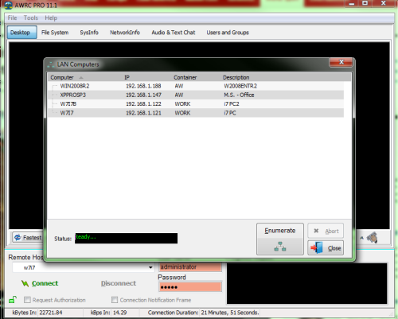
Task: Switch to the Users and Groups tab
Action: (228, 33)
